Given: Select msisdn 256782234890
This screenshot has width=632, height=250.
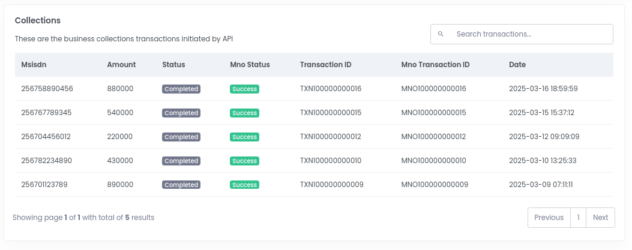Looking at the screenshot, I should pos(47,161).
